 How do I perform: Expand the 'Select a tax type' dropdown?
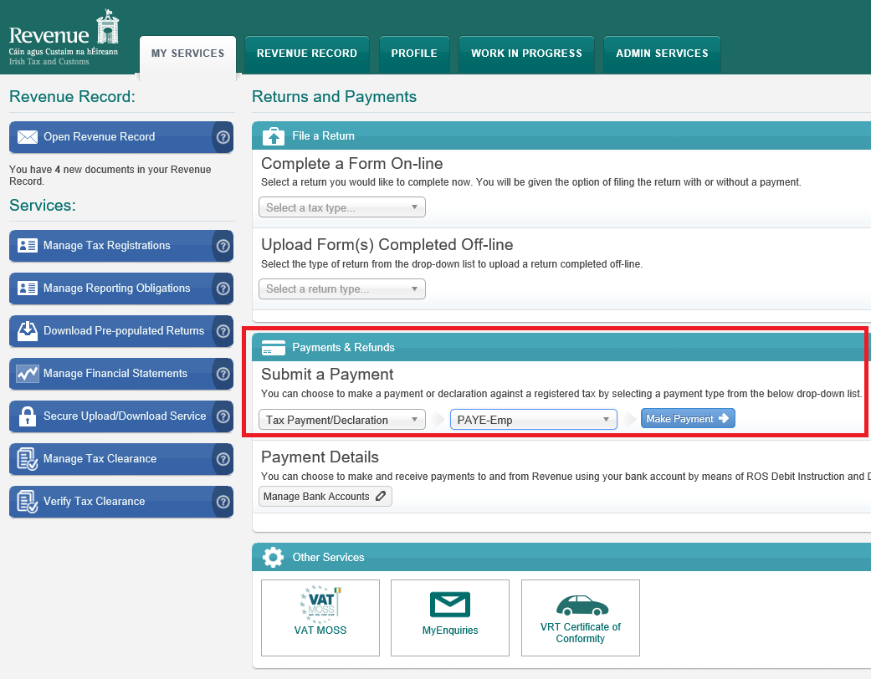341,207
